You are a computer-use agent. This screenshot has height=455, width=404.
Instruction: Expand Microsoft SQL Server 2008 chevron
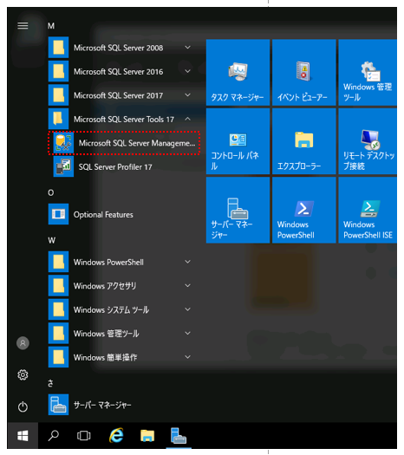click(188, 48)
